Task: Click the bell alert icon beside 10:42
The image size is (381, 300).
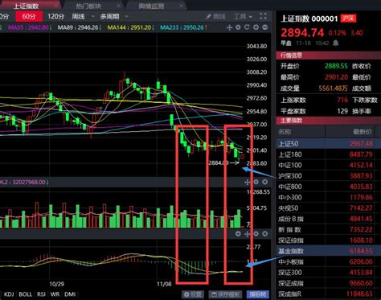Action: (336, 43)
